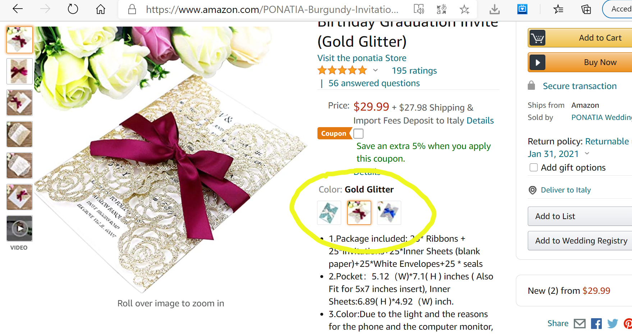Go to browser home page icon
Image resolution: width=632 pixels, height=334 pixels.
point(101,9)
